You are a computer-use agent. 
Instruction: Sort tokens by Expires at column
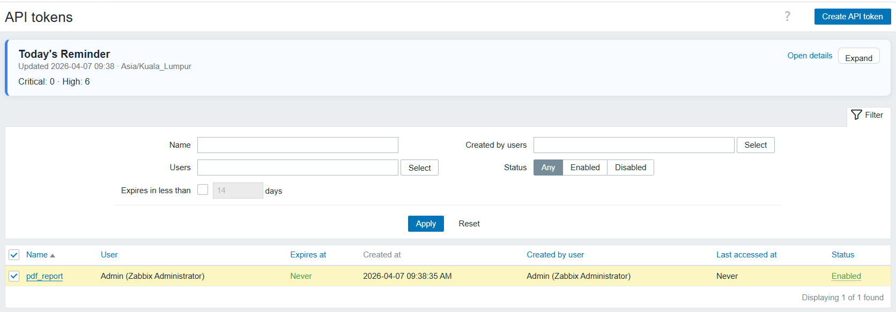pyautogui.click(x=308, y=255)
